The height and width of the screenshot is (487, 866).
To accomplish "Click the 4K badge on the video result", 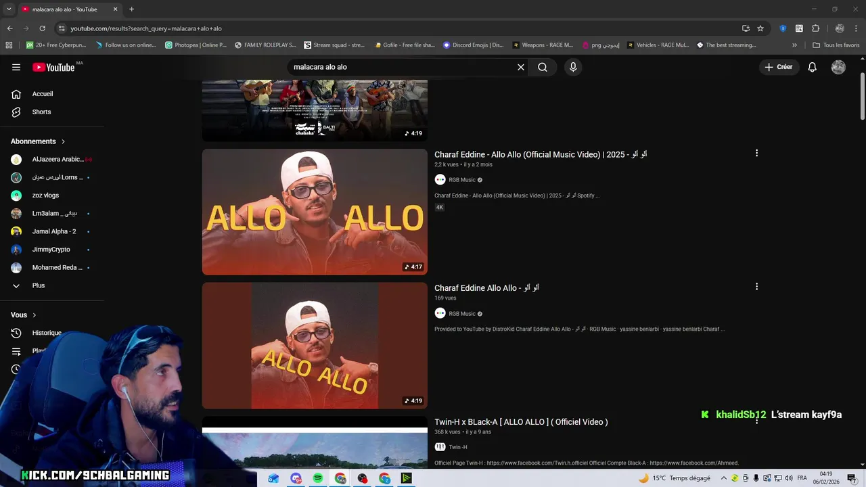I will point(439,208).
